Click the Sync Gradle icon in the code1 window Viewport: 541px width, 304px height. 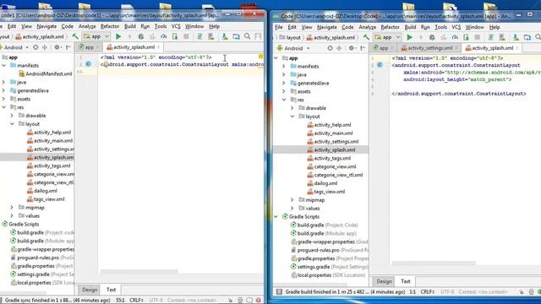pyautogui.click(x=199, y=36)
